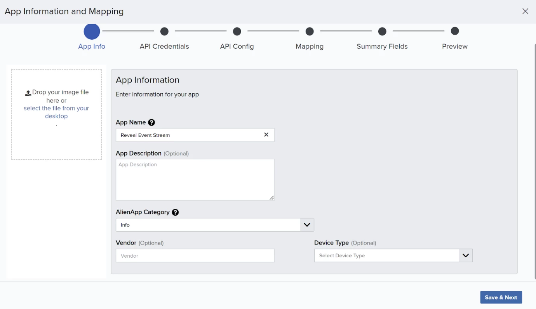536x309 pixels.
Task: Click the Save & Next button
Action: pyautogui.click(x=501, y=297)
